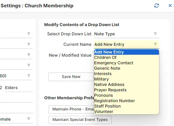Click the refresh icon in header

[157, 5]
